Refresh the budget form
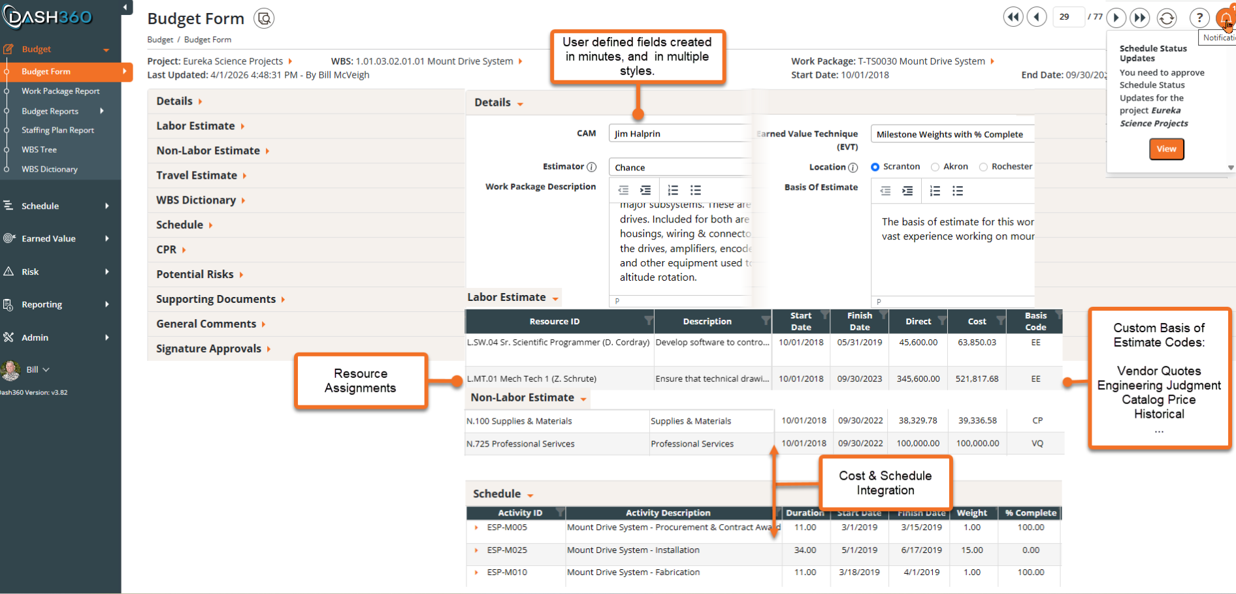 (x=1167, y=18)
